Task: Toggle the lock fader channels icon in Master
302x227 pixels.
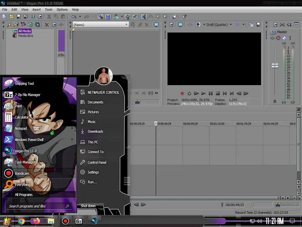Action: 275,102
